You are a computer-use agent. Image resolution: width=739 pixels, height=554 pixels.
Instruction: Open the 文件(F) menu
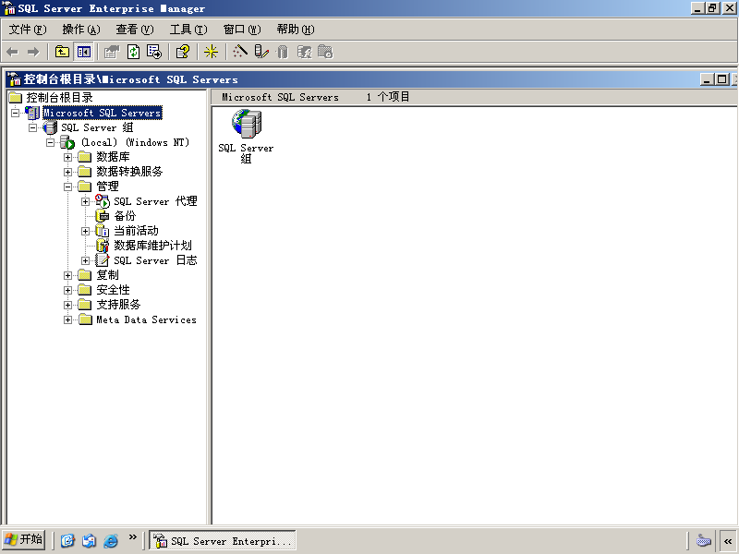(28, 30)
